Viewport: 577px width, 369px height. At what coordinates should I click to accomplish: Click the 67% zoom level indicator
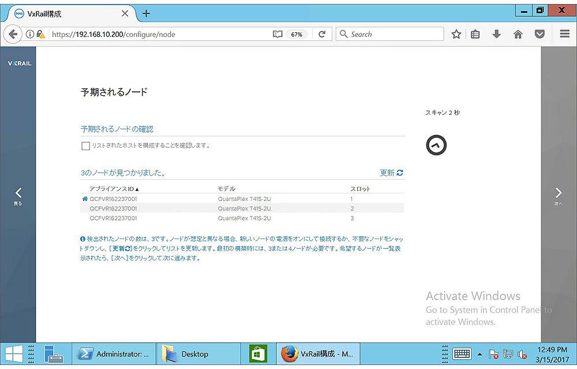coord(297,34)
